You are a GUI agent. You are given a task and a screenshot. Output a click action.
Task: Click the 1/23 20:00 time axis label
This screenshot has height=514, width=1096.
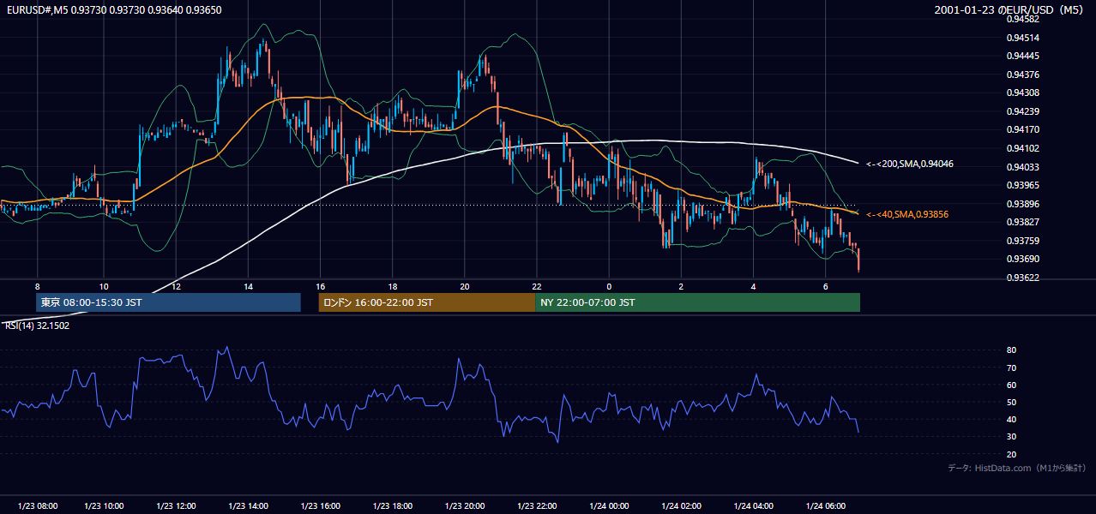[x=465, y=505]
